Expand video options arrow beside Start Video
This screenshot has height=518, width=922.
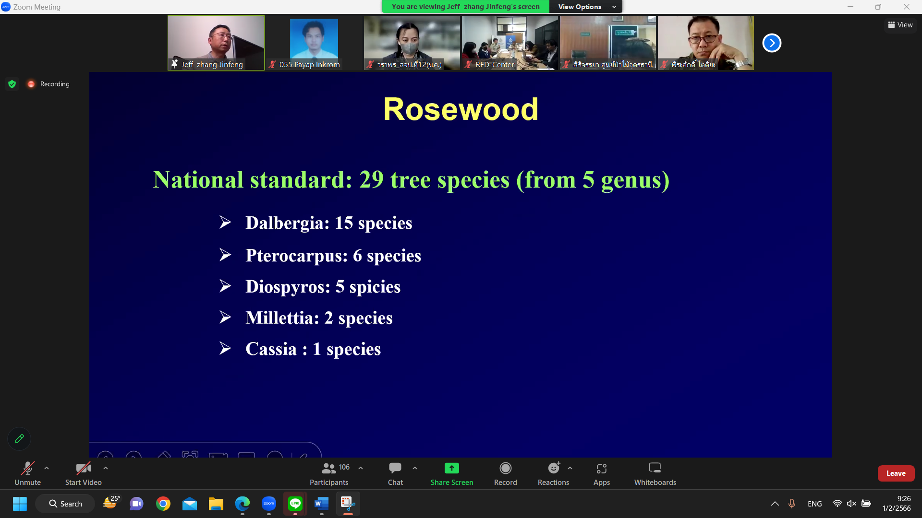tap(106, 468)
